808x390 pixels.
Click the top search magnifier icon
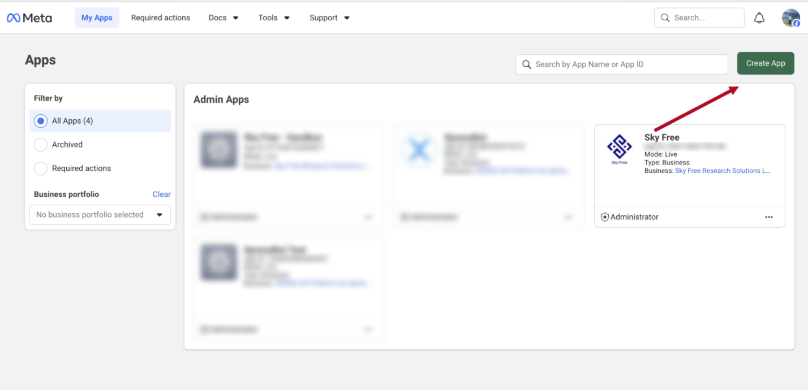(x=665, y=18)
